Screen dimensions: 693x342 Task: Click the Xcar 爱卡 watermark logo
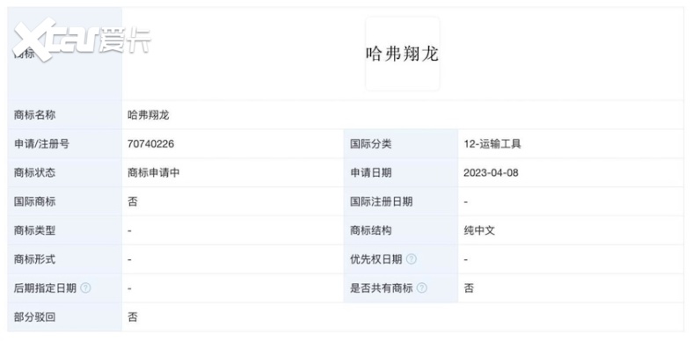click(x=82, y=40)
